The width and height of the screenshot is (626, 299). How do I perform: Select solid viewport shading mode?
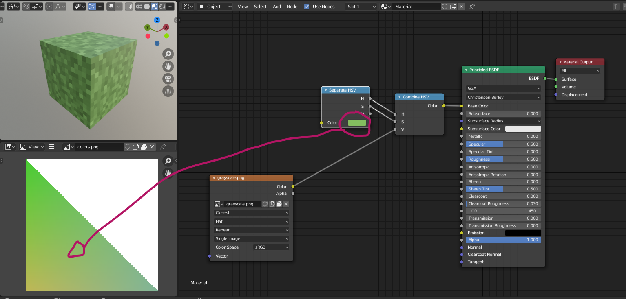[147, 7]
